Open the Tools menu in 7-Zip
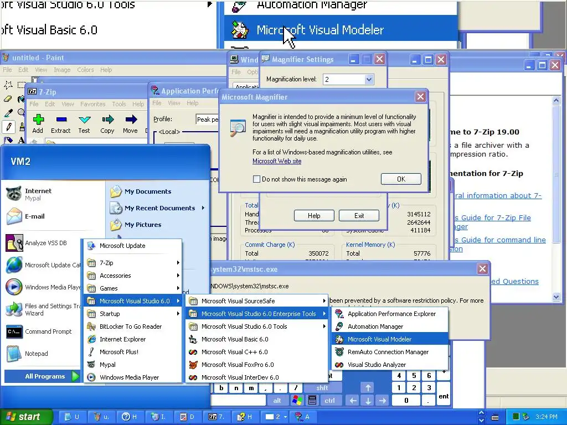Viewport: 567px width, 425px height. click(x=118, y=104)
